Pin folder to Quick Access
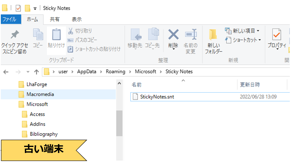The height and width of the screenshot is (163, 293). click(x=14, y=41)
